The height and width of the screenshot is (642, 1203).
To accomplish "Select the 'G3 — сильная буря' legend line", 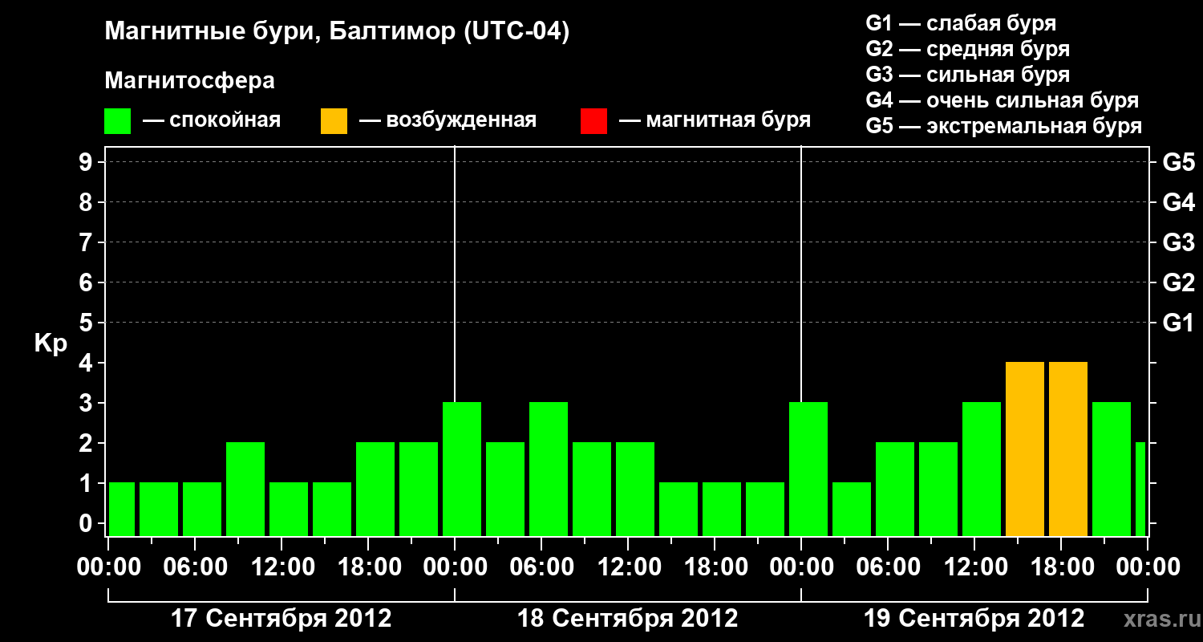I will 968,75.
